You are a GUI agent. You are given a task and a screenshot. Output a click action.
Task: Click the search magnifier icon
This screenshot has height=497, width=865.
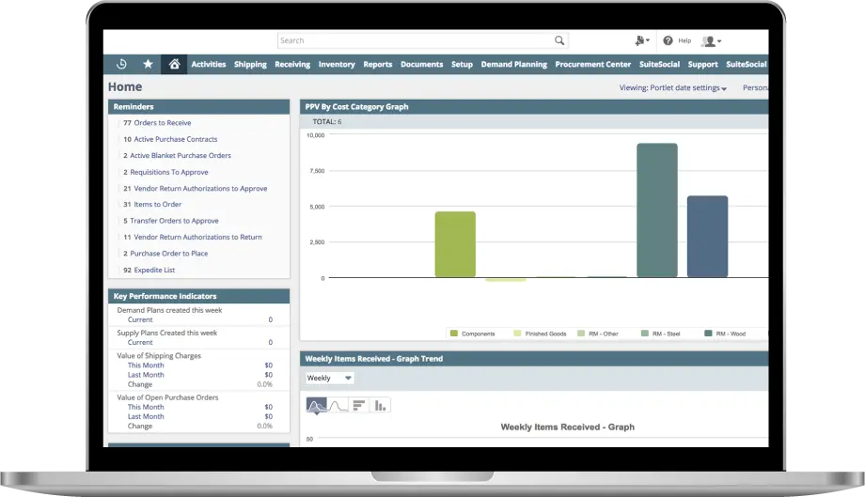click(559, 40)
